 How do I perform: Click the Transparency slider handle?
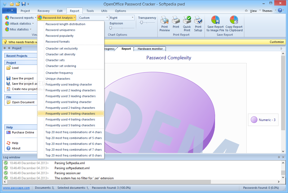coord(141,23)
